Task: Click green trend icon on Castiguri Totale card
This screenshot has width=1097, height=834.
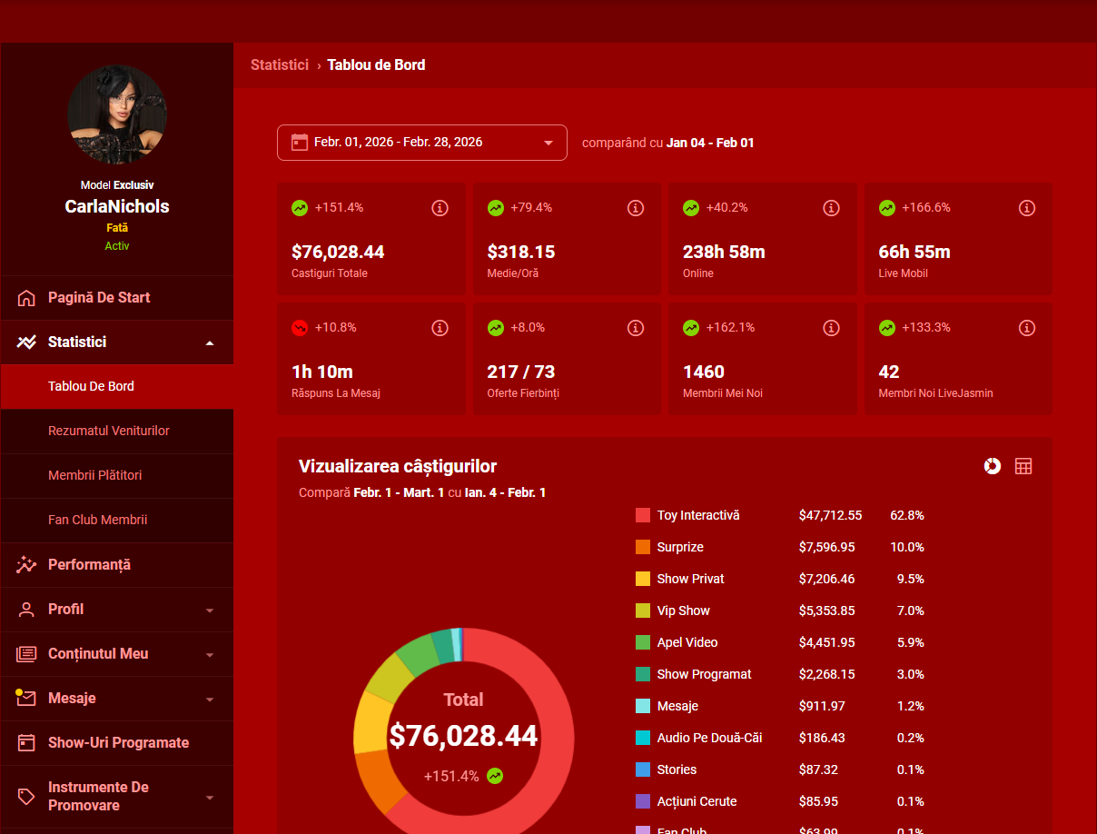Action: 300,208
